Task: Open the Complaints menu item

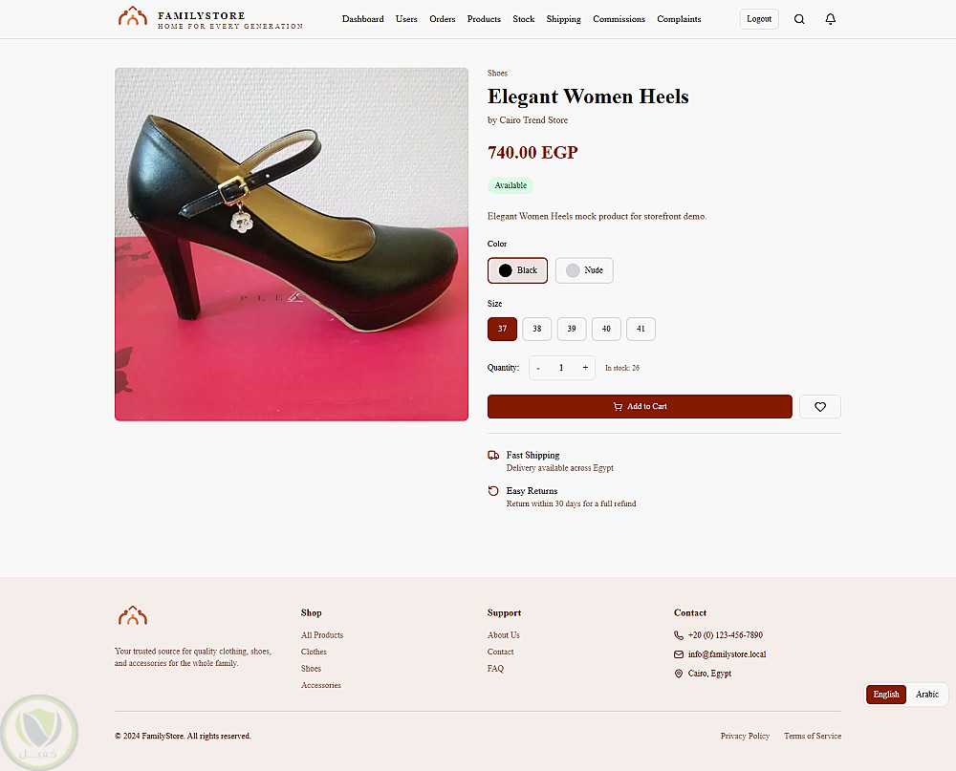Action: tap(679, 19)
